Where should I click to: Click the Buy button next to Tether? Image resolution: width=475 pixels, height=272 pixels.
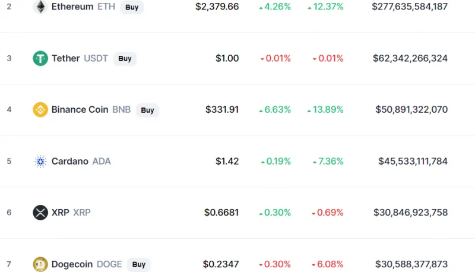click(x=125, y=58)
